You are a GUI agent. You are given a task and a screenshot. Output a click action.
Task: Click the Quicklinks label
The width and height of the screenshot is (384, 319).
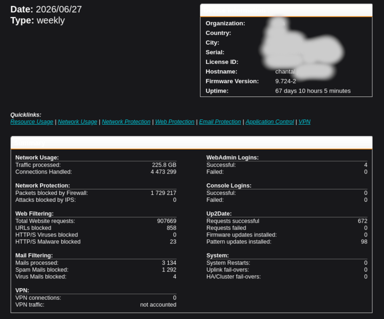coord(26,115)
